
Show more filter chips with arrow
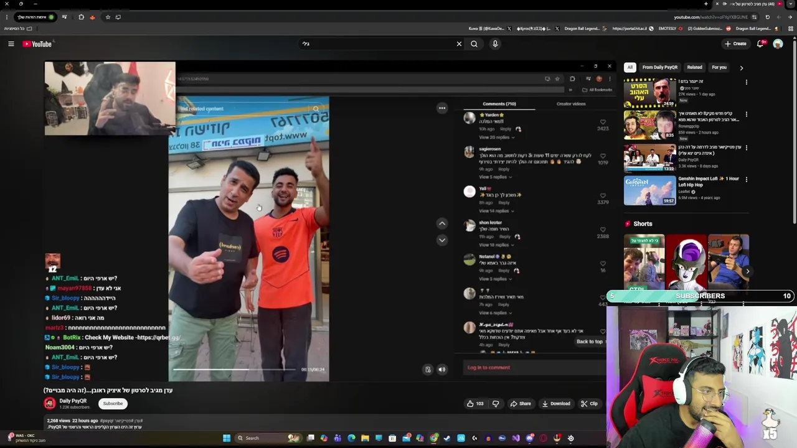tap(741, 67)
